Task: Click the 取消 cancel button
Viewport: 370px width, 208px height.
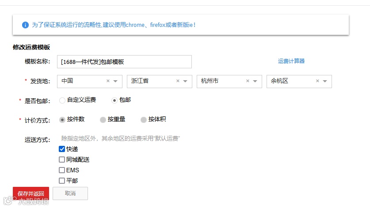Action: (70, 193)
